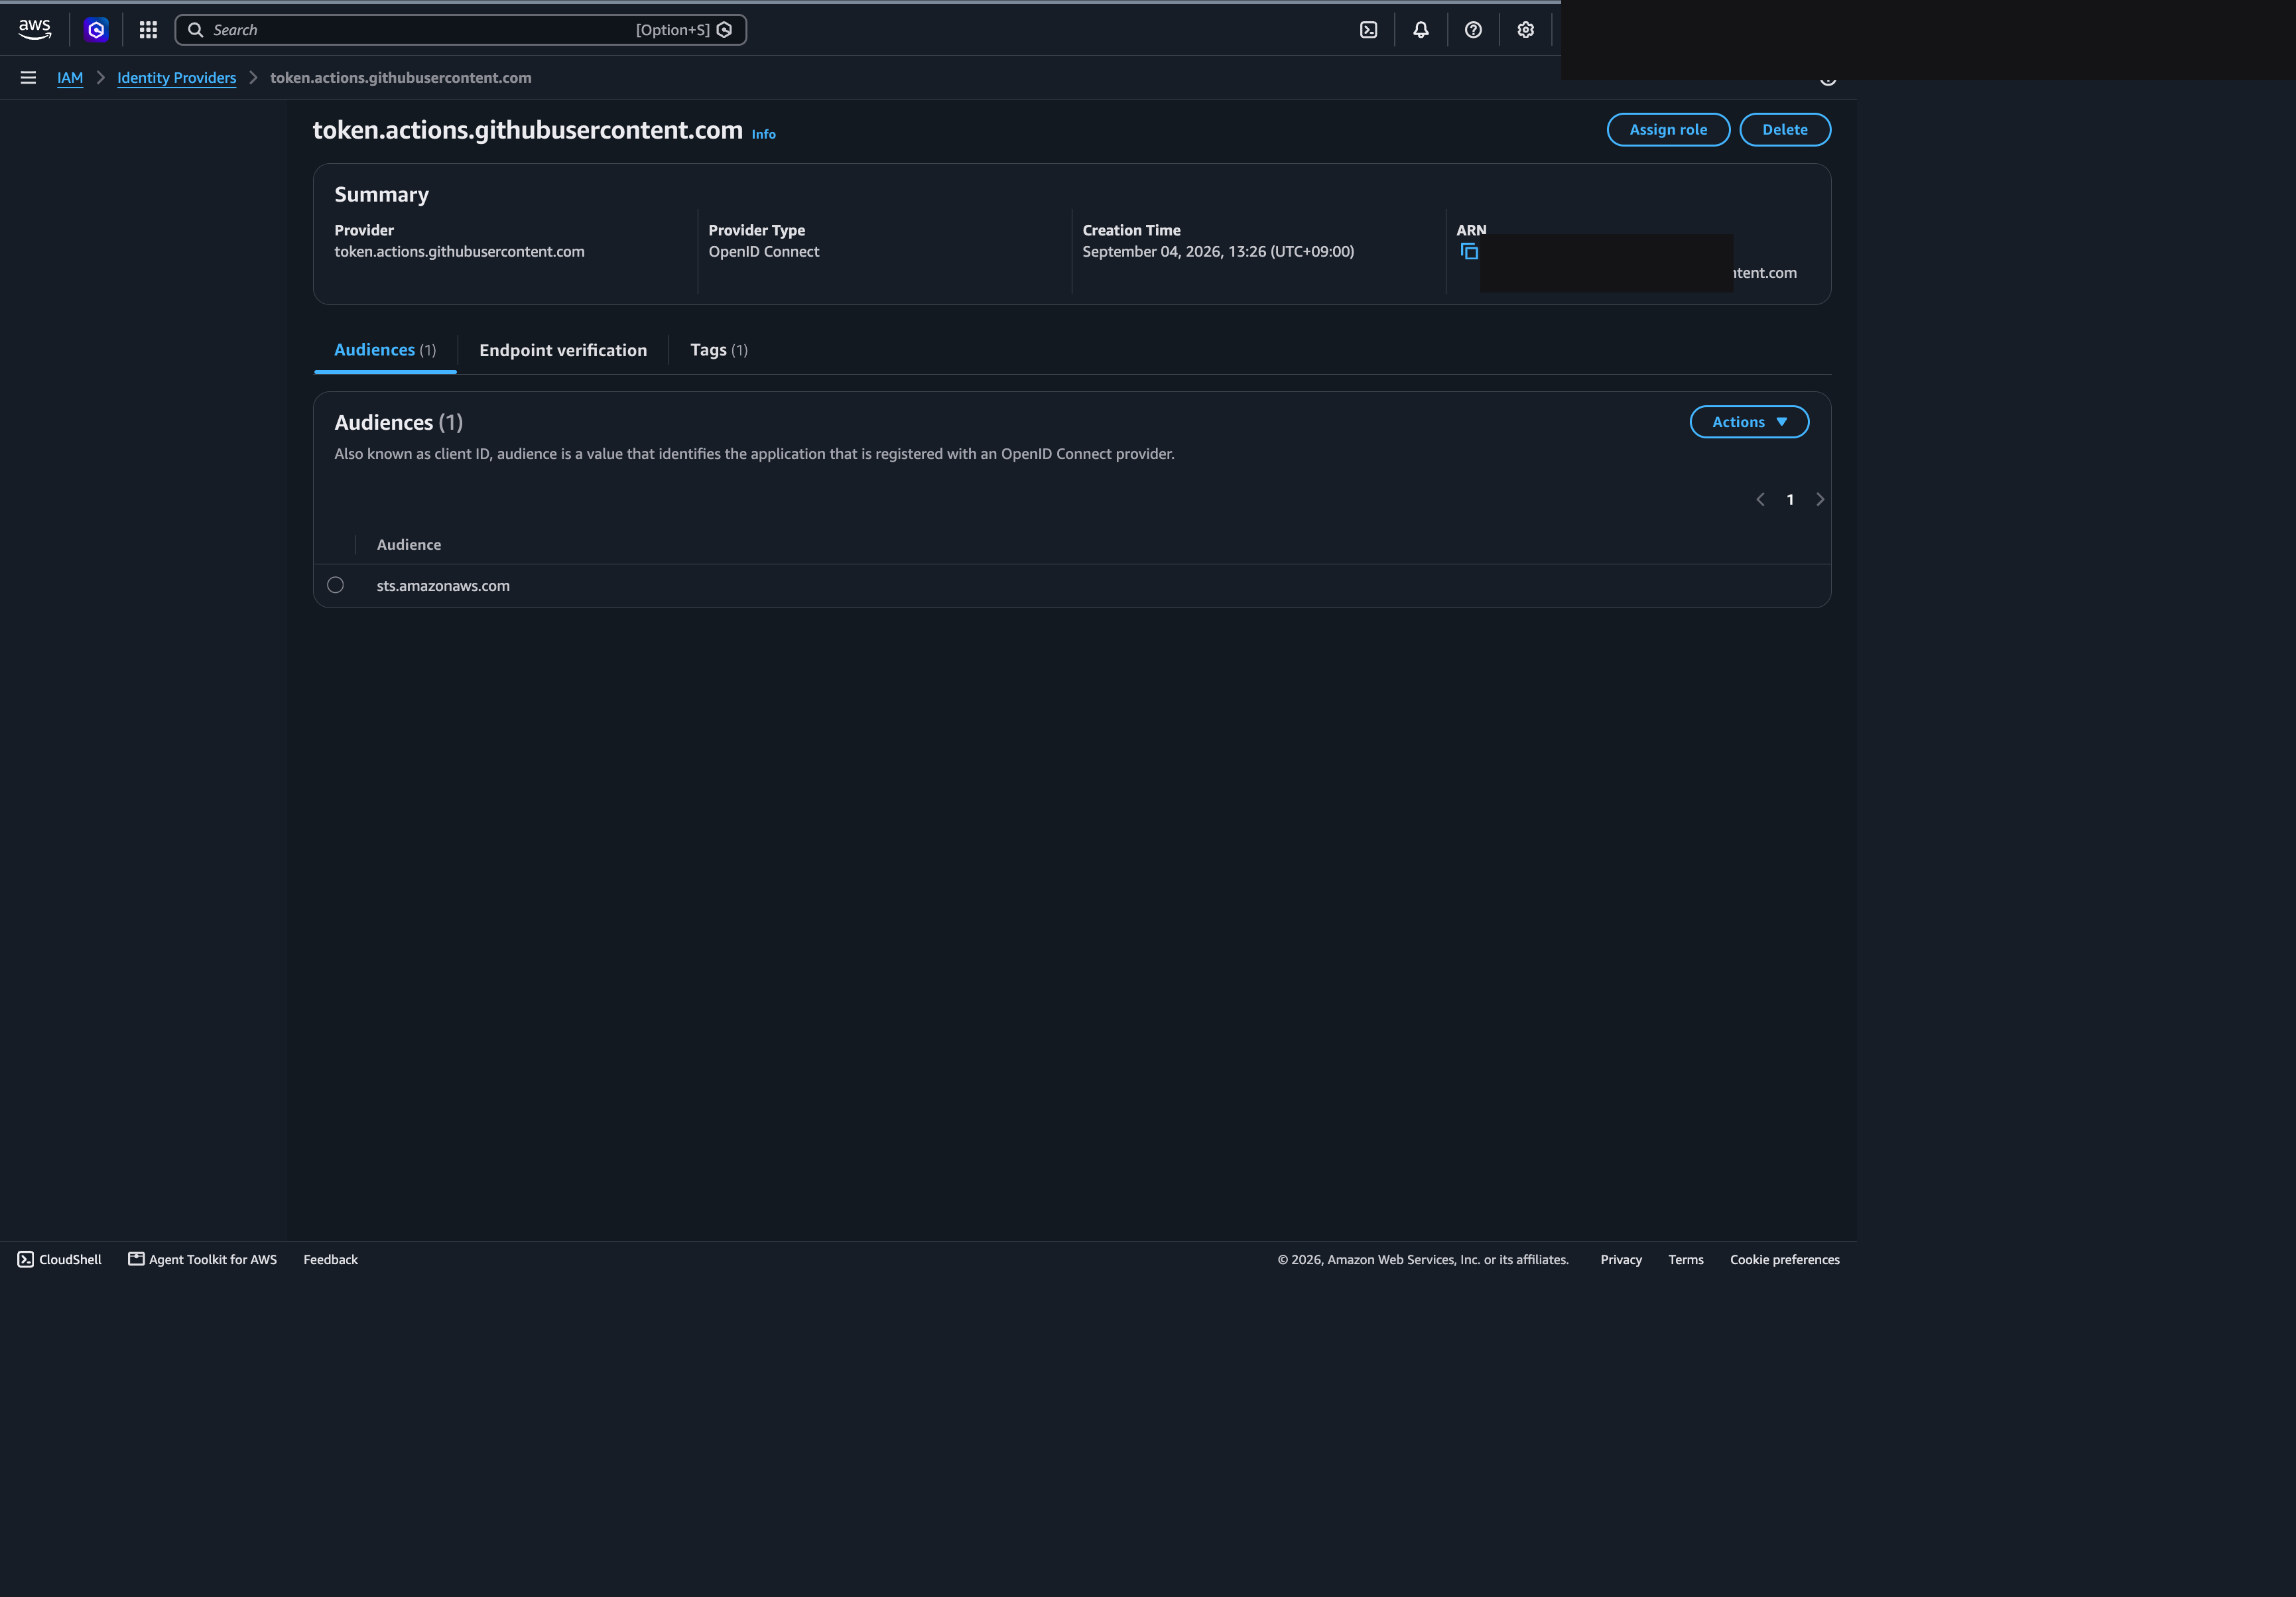Click into the Search input field

tap(461, 30)
